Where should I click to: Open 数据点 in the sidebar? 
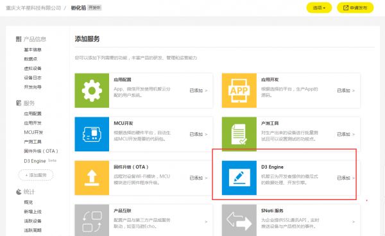pos(30,59)
